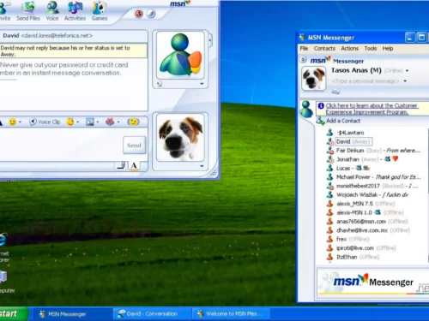429x321 pixels.
Task: Select contact Fair Dinkum (Busy)
Action: 373,151
